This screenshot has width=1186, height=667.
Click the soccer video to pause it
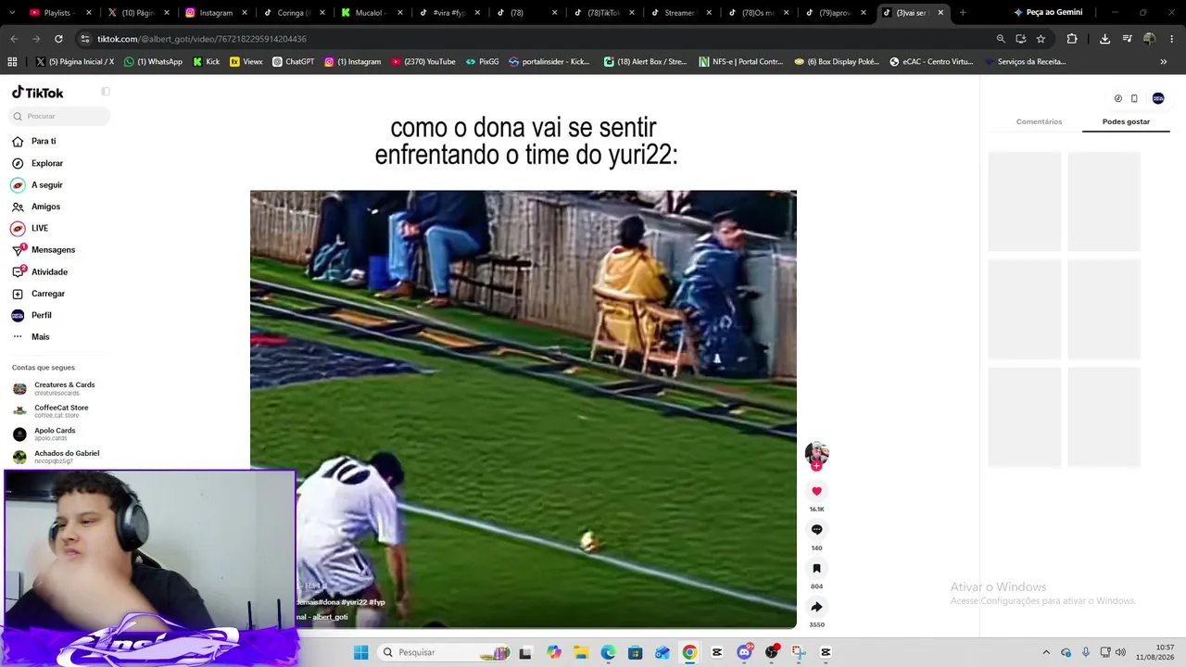pos(524,409)
